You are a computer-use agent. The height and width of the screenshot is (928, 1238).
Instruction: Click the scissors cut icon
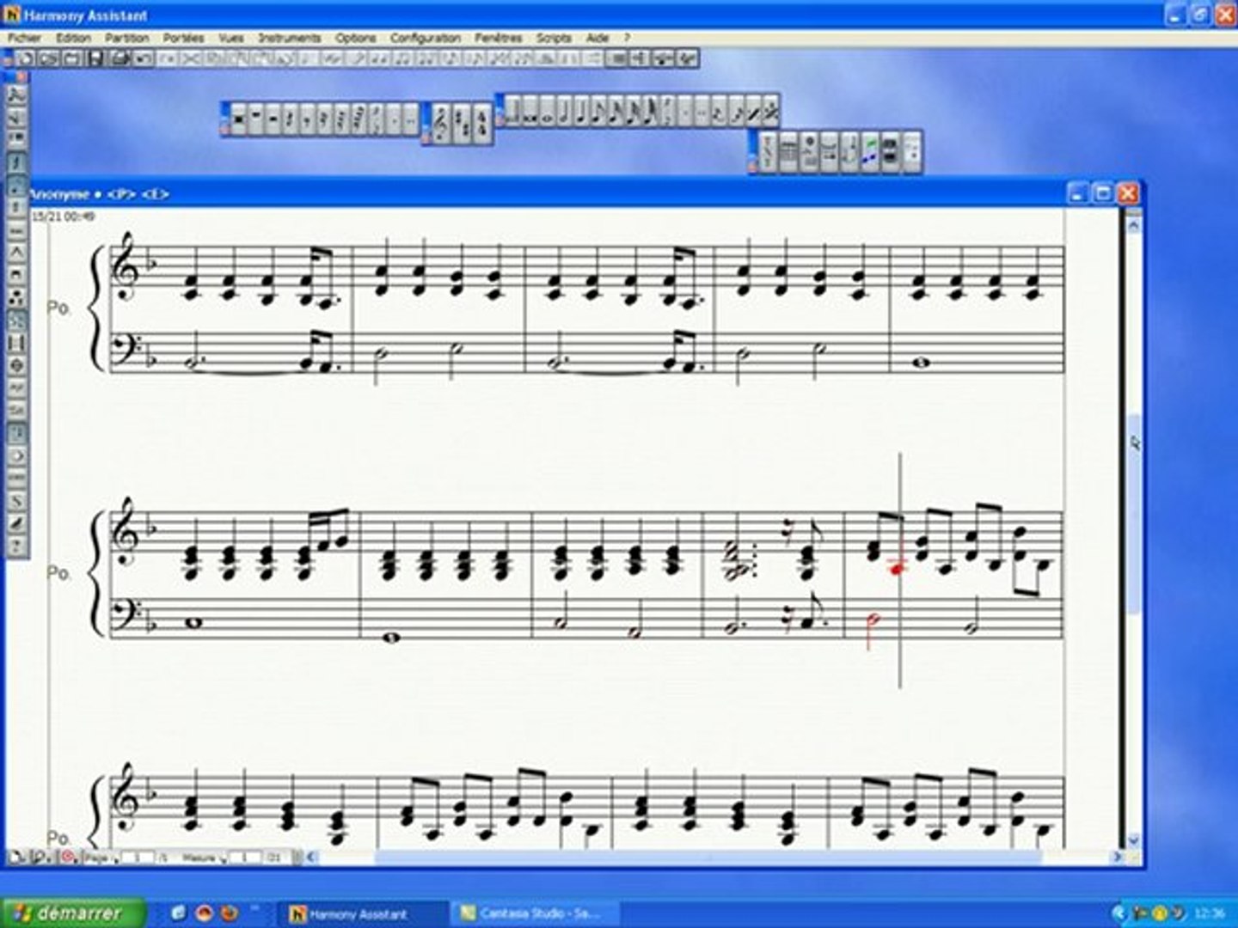point(190,58)
